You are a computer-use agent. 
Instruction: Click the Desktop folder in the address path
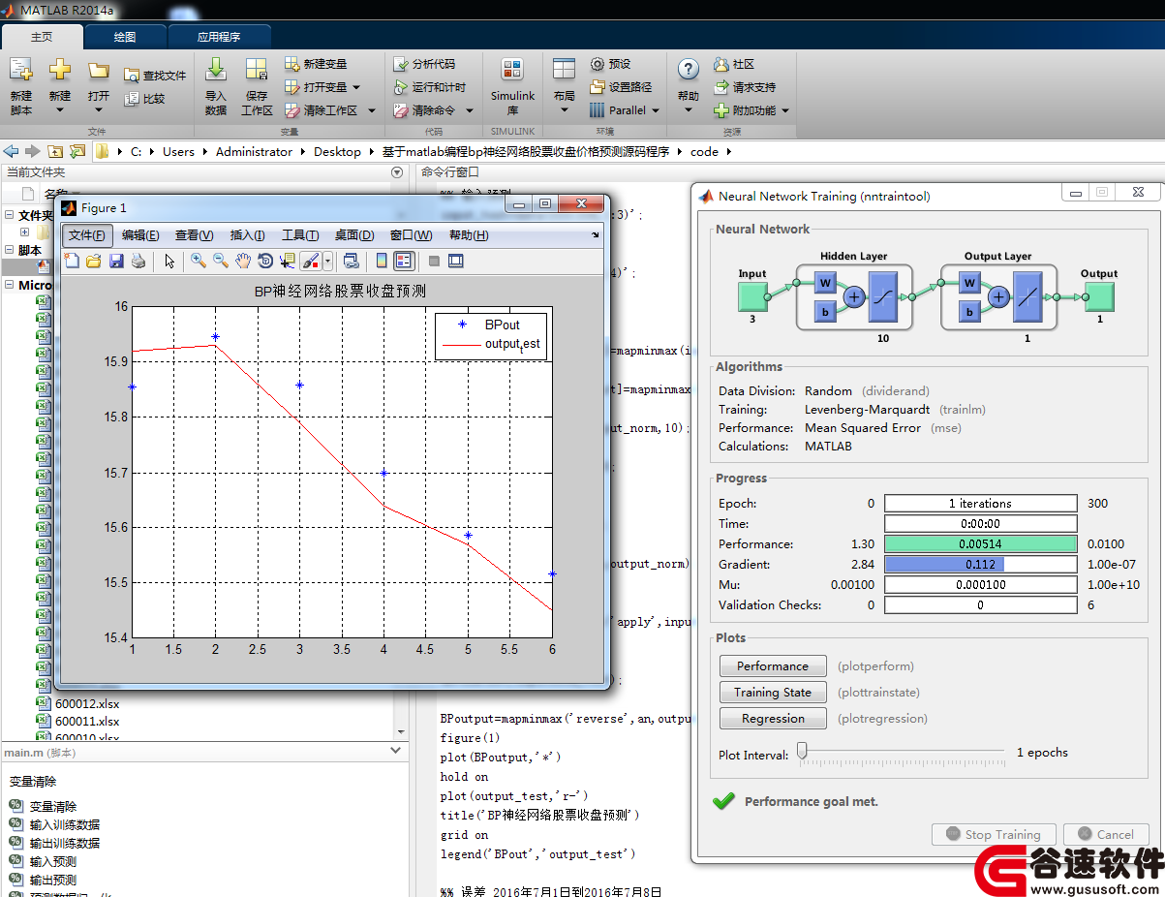[x=337, y=152]
